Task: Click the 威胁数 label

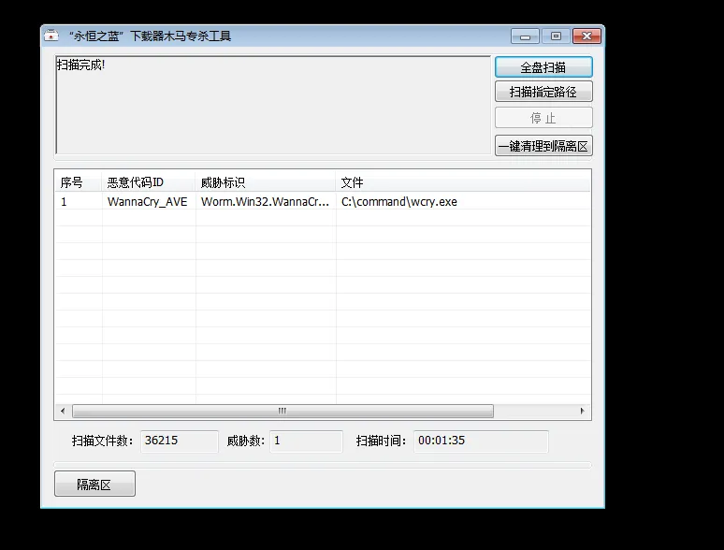Action: tap(246, 441)
